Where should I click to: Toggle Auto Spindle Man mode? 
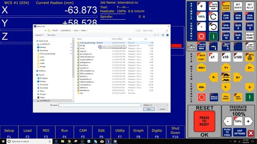[213, 6]
